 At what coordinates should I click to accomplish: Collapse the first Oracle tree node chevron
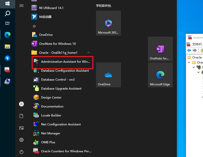coord(189,62)
